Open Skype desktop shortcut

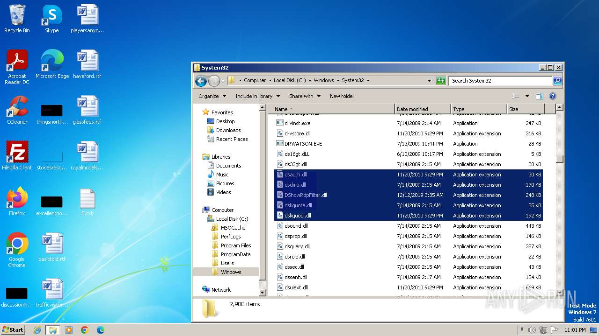(52, 19)
